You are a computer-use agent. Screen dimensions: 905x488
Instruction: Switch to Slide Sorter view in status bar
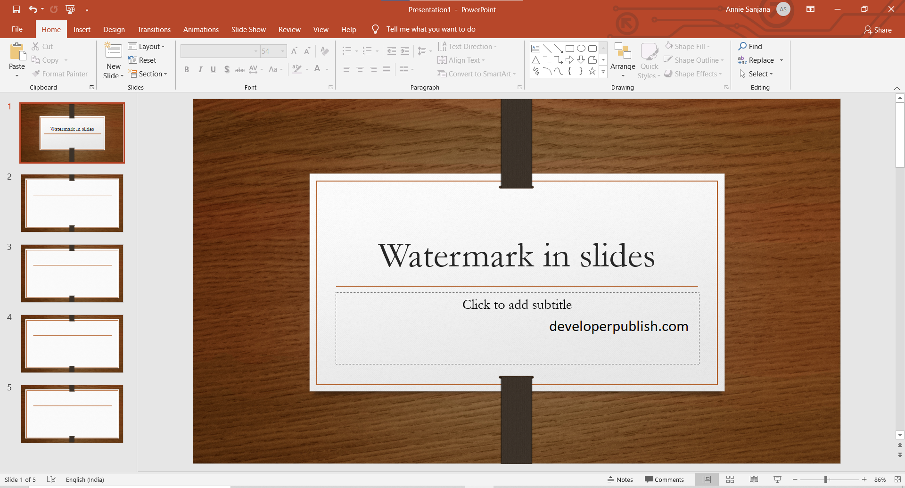(730, 480)
